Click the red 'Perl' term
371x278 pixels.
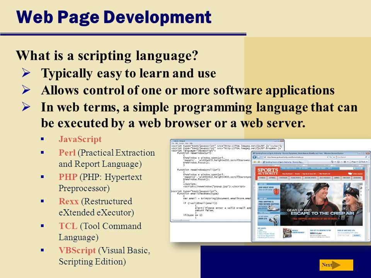click(x=67, y=153)
